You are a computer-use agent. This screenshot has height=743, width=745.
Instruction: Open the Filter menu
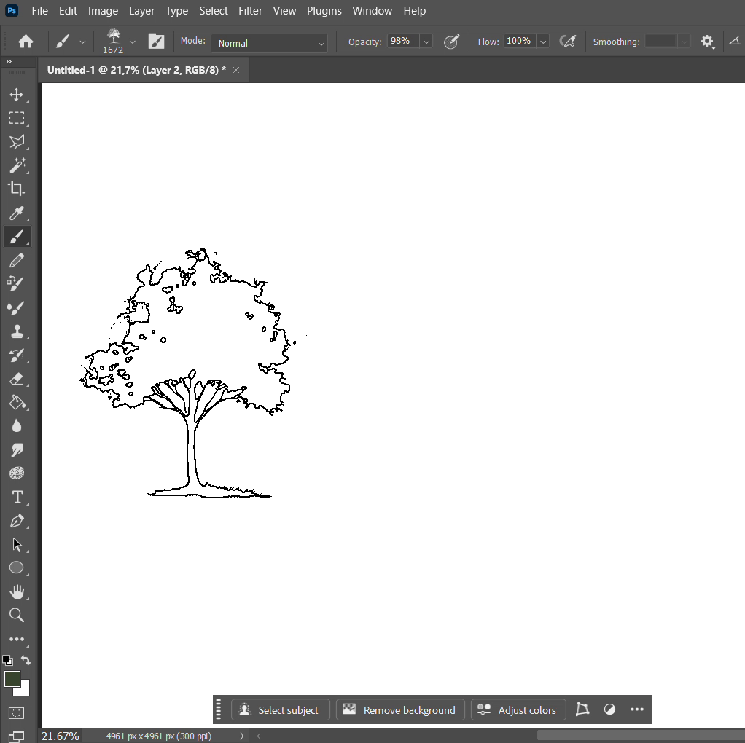pyautogui.click(x=250, y=11)
